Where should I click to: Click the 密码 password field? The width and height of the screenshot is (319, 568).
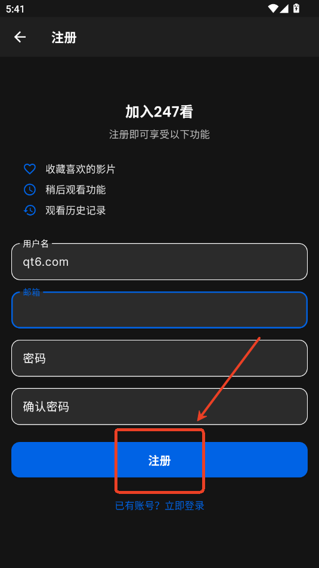click(x=160, y=358)
